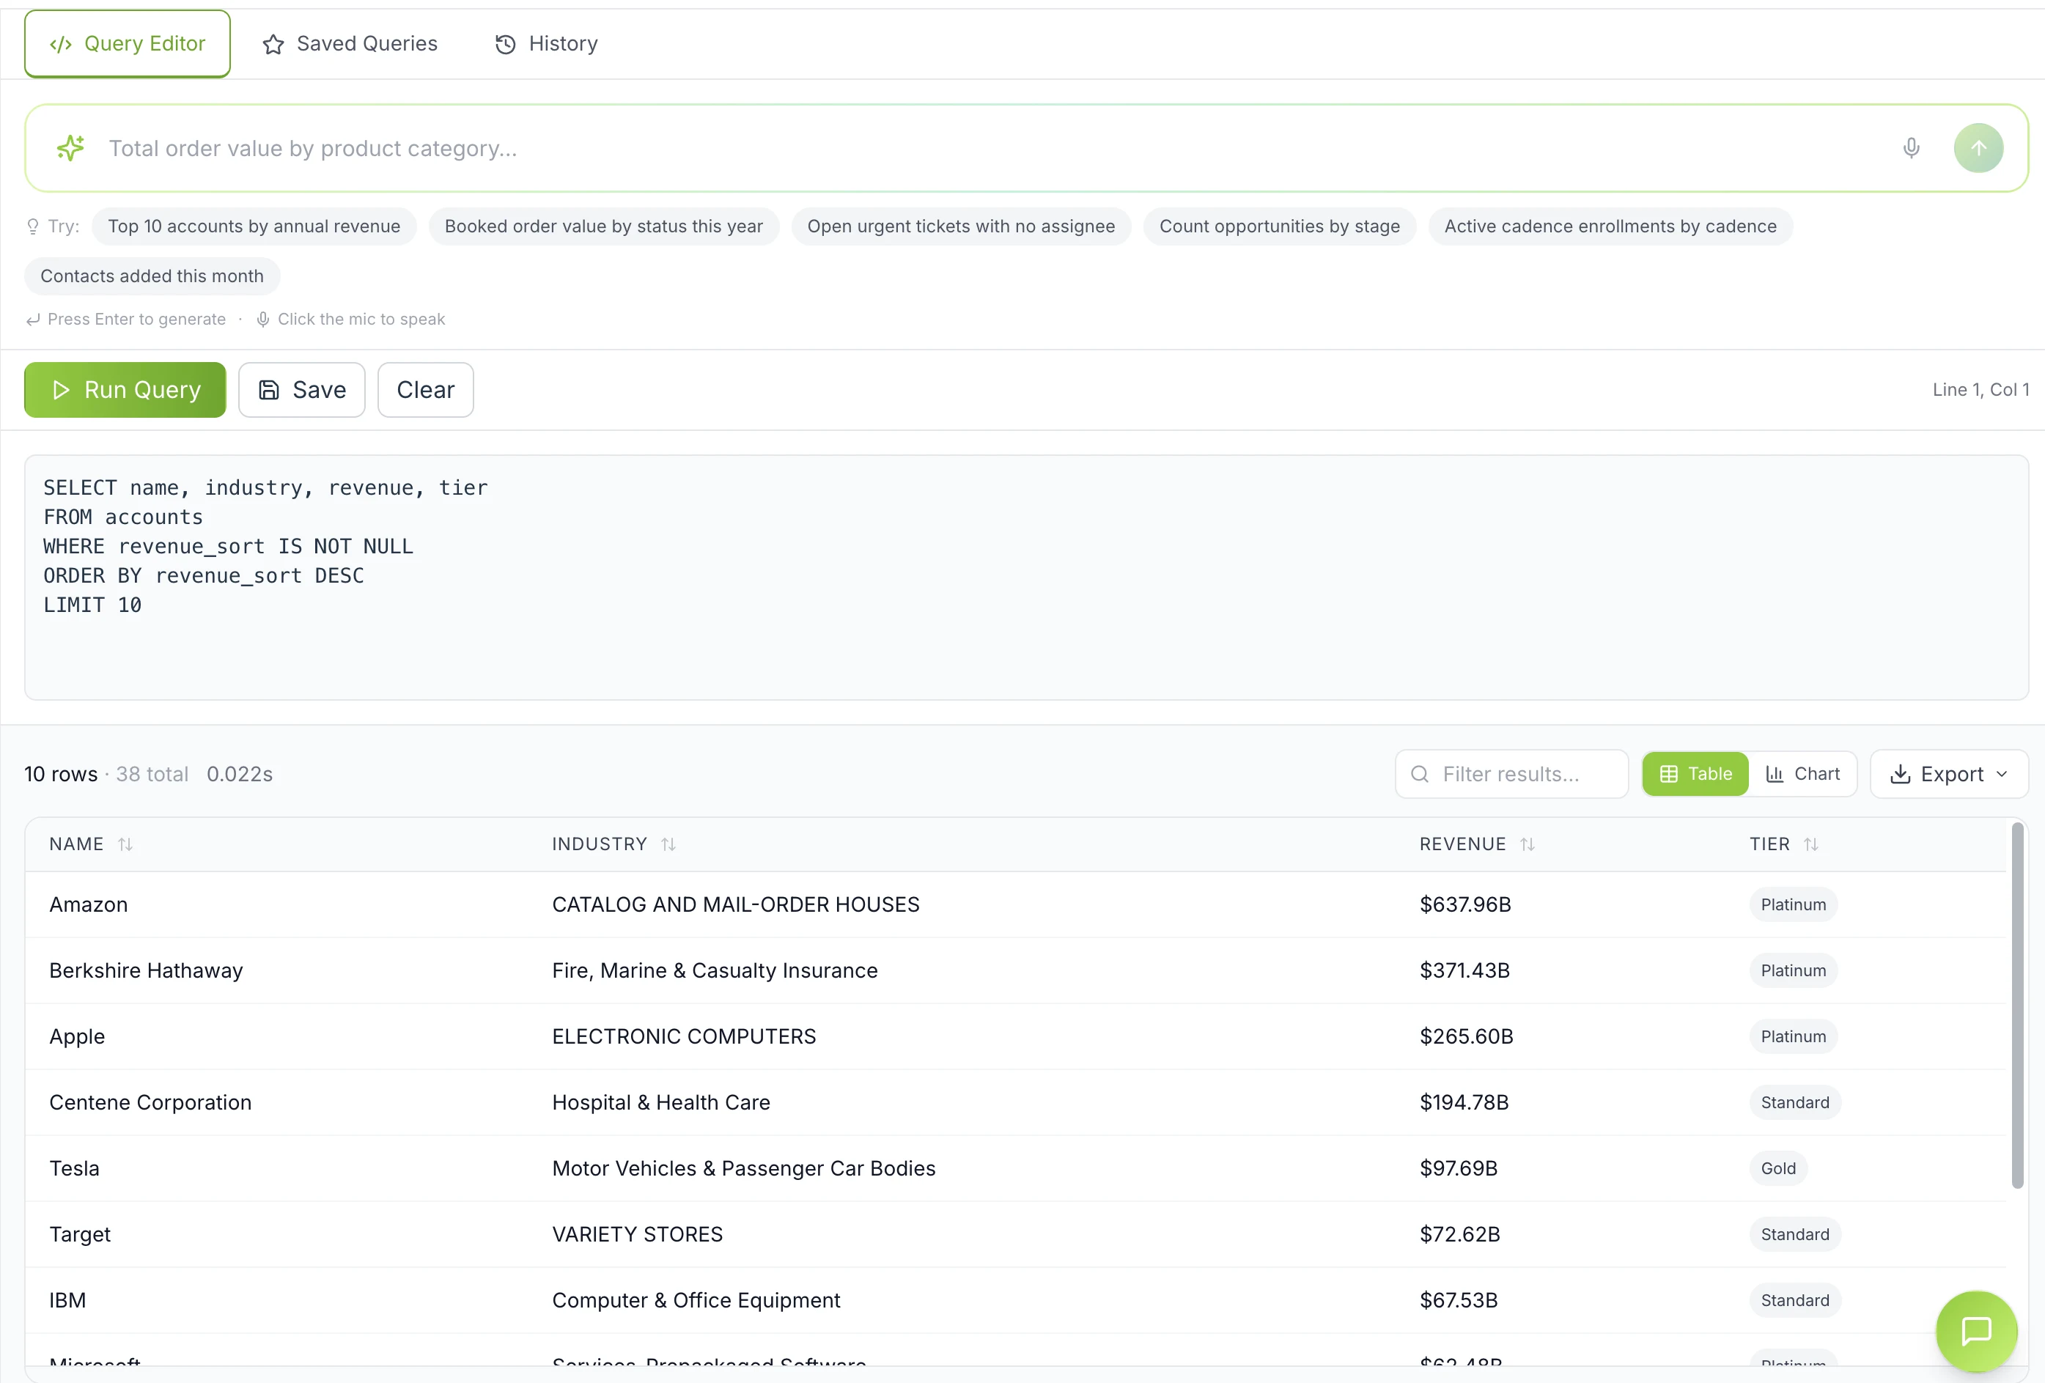The height and width of the screenshot is (1383, 2045).
Task: Choose 'Top 10 accounts by annual revenue' suggestion
Action: [254, 226]
